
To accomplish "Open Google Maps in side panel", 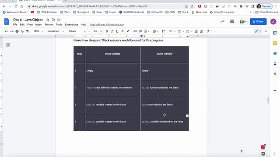I will (275, 74).
